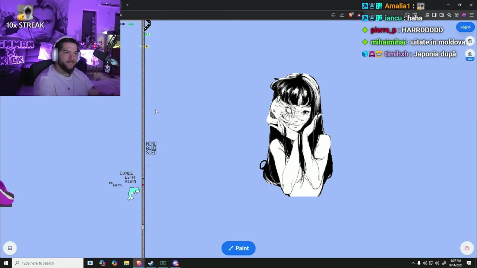This screenshot has height=268, width=477.
Task: Open the green X app taskbar icon
Action: (163, 263)
